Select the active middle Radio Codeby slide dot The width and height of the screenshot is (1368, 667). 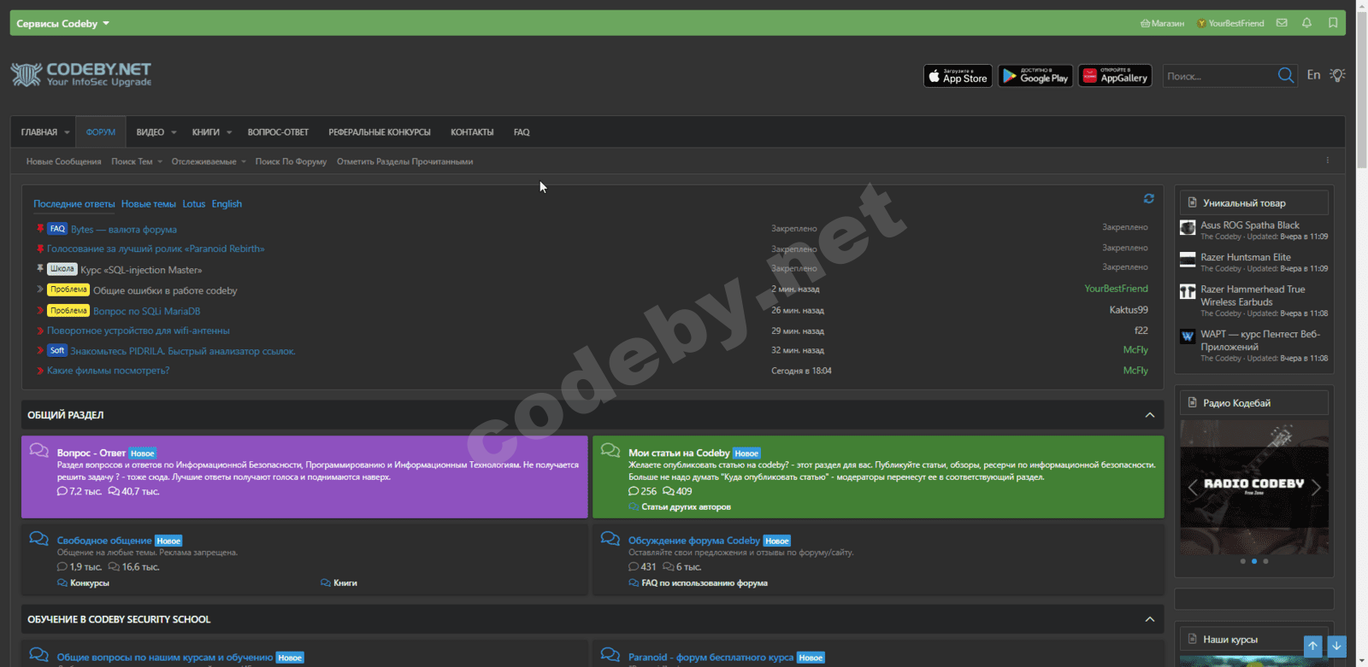point(1254,561)
